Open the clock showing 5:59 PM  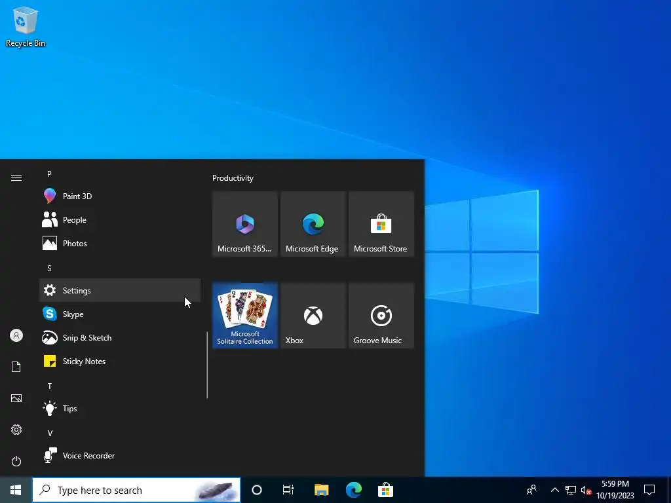click(615, 490)
